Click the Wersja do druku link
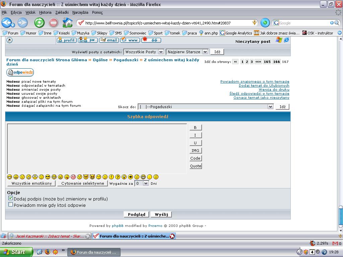Image resolution: width=343 pixels, height=257 pixels. pyautogui.click(x=274, y=90)
